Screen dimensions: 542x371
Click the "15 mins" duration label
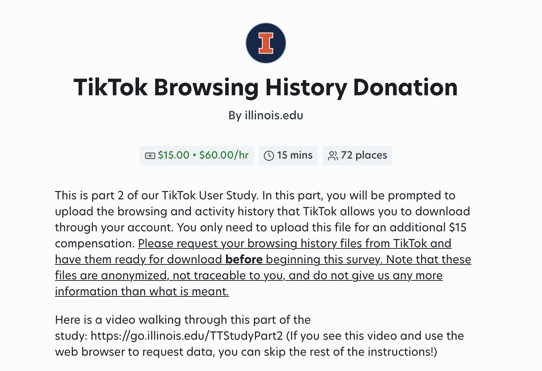[x=295, y=155]
